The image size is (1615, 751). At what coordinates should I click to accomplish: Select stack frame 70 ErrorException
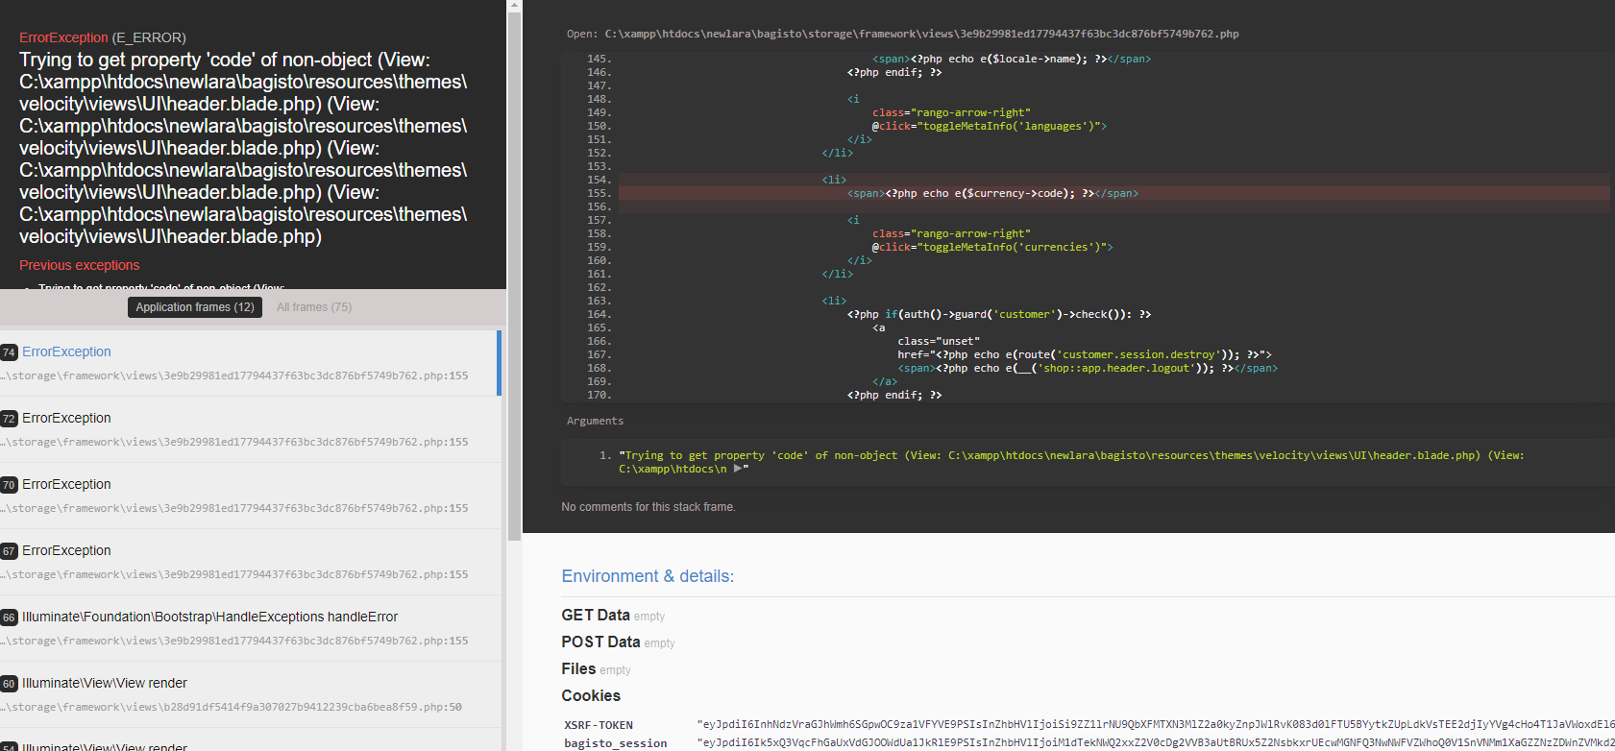click(x=250, y=496)
